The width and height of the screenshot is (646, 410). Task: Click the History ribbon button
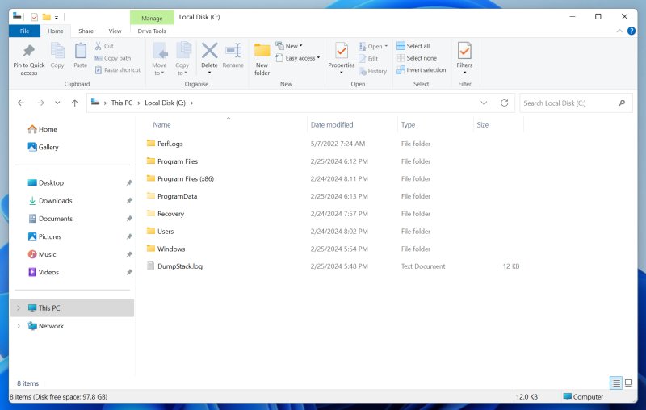coord(373,71)
